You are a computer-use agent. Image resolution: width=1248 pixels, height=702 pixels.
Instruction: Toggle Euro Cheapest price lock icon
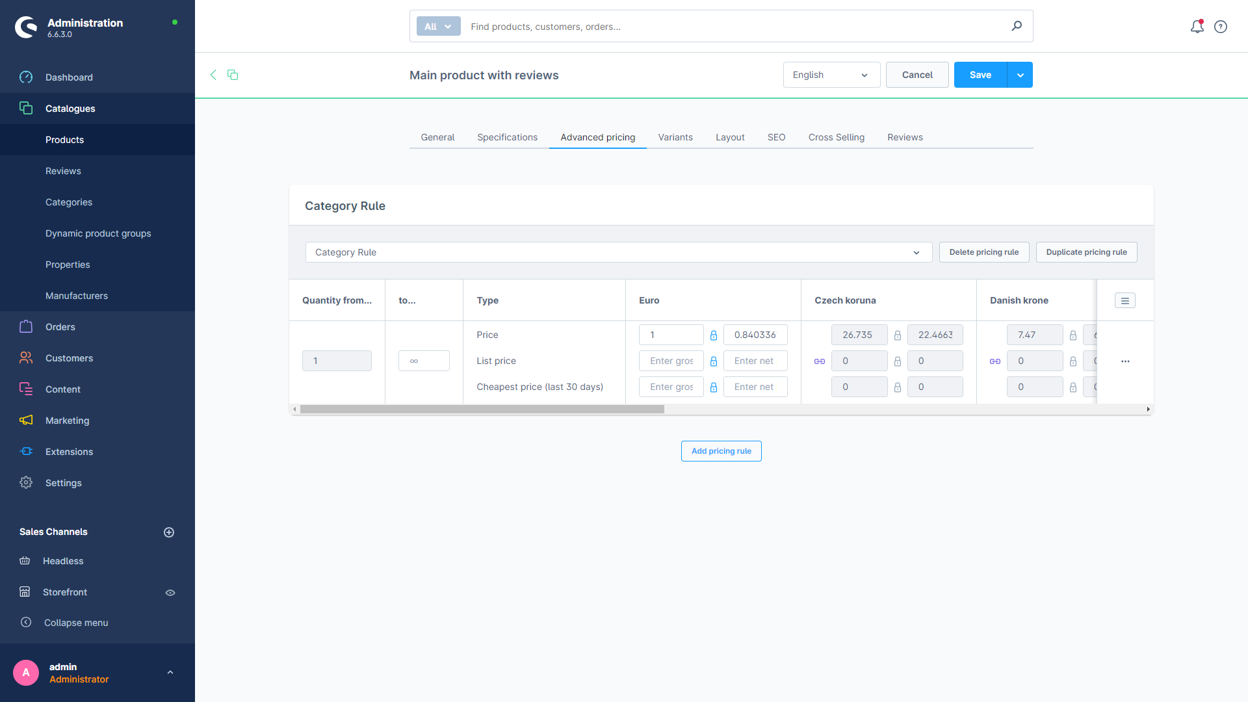pos(714,387)
